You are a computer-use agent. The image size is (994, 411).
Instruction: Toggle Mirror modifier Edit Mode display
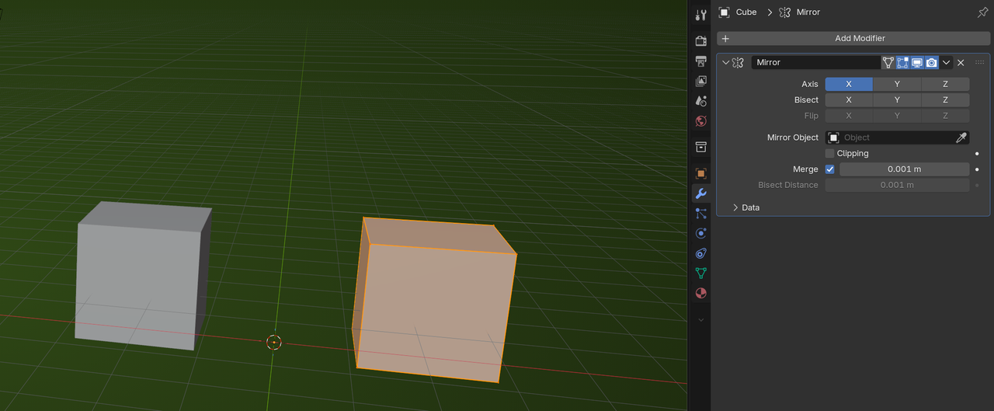[902, 62]
